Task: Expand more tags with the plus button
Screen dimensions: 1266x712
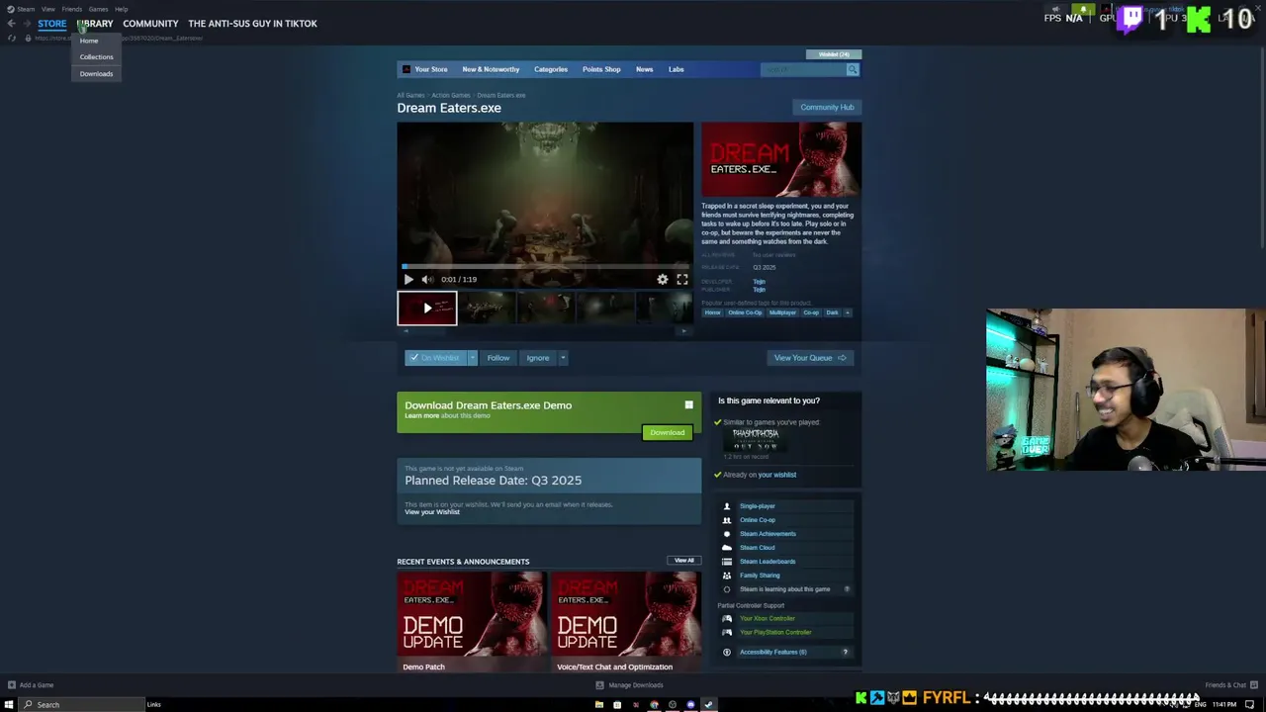Action: 848,312
